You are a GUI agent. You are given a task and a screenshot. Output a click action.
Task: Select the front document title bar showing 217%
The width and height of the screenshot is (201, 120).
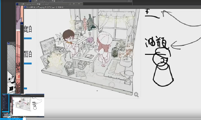click(112, 7)
